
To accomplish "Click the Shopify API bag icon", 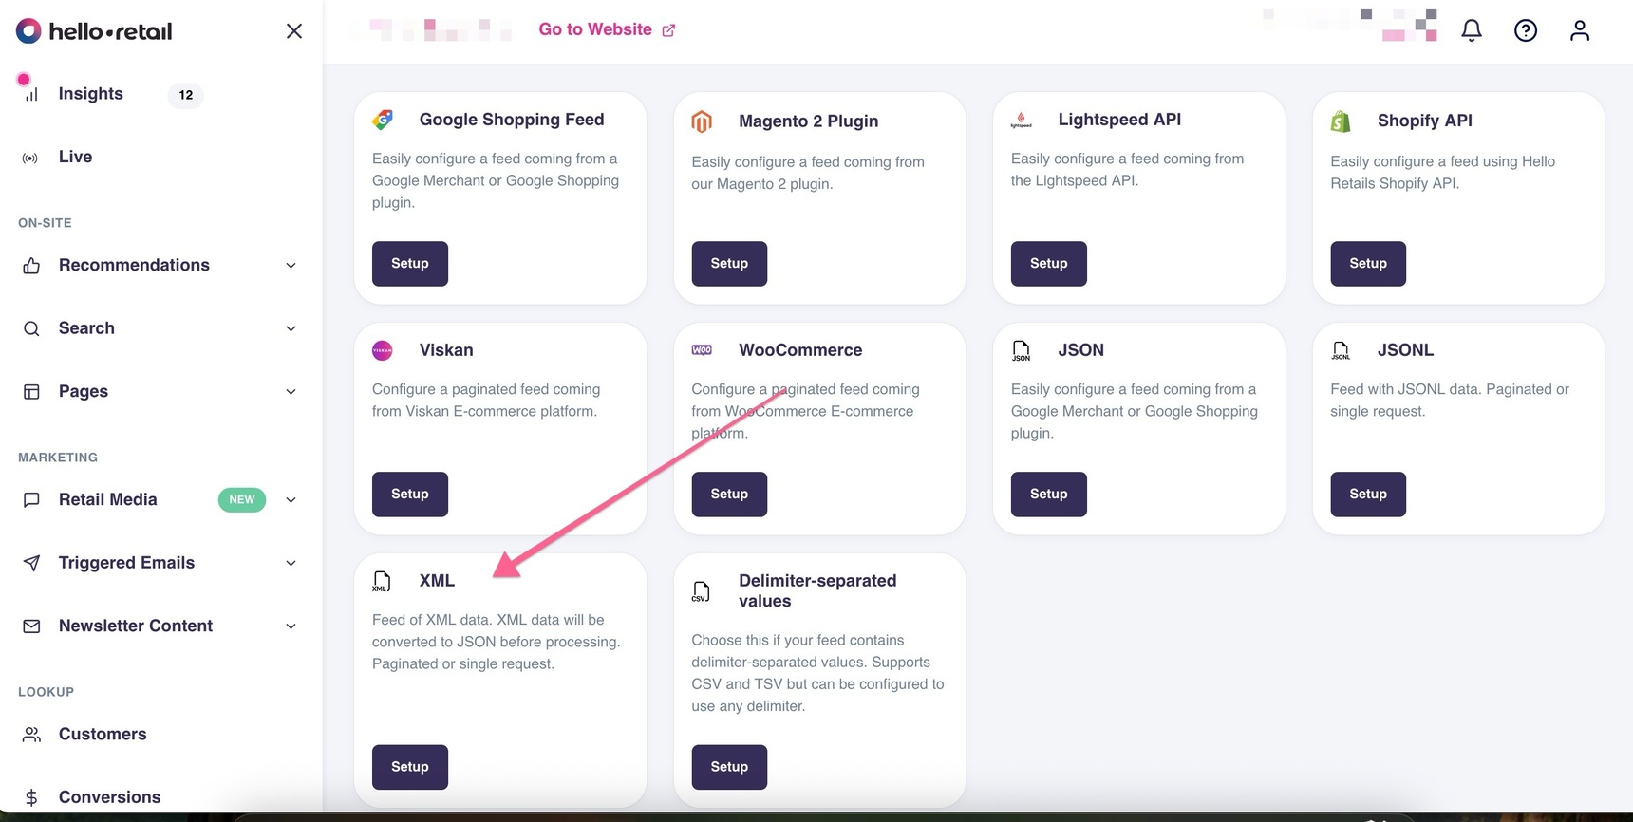I will click(1341, 121).
